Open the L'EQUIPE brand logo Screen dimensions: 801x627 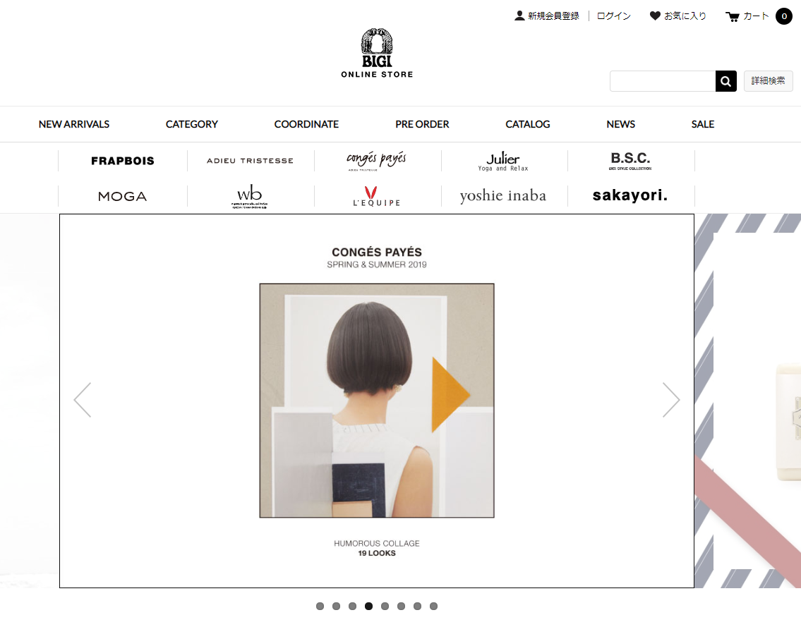tap(376, 197)
